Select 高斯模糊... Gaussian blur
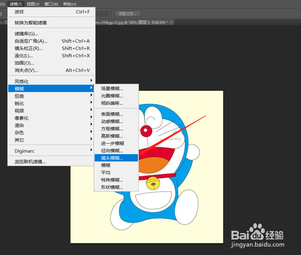301x255 pixels. pyautogui.click(x=116, y=136)
